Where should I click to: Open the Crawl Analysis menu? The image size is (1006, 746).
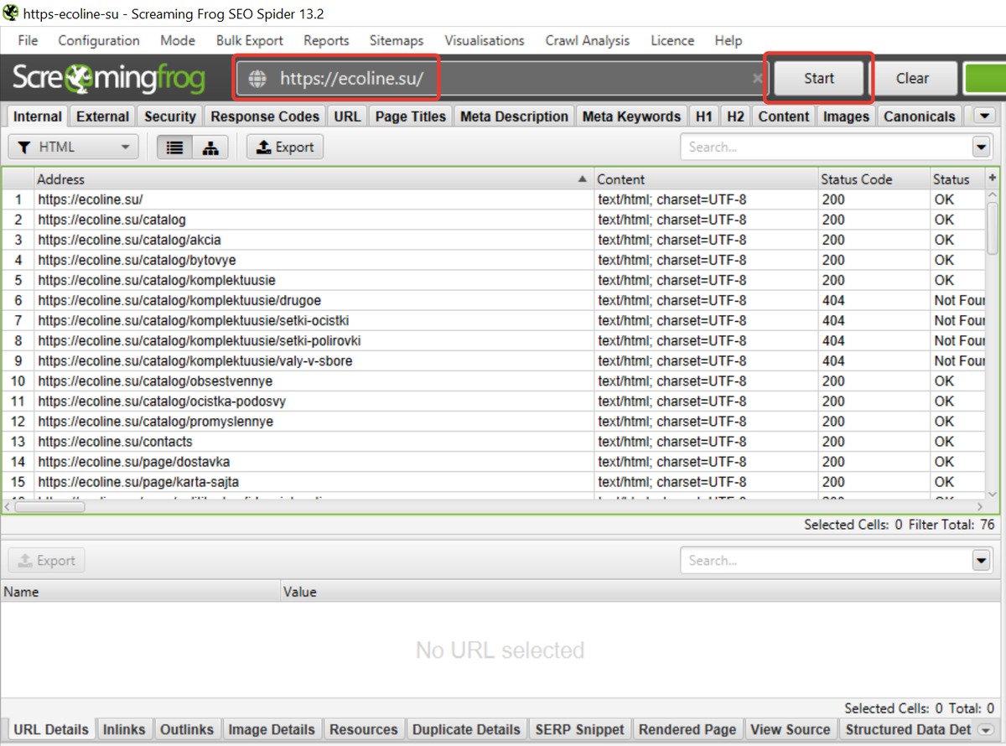587,40
